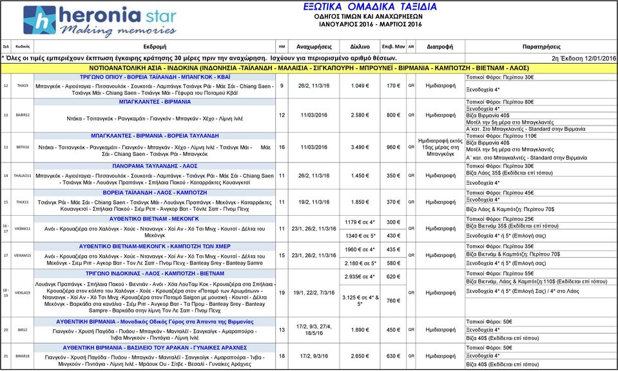The height and width of the screenshot is (371, 618).
Task: Select the note Τοπικοί Φόροι: Περίπου 110€
Action: pos(501,136)
